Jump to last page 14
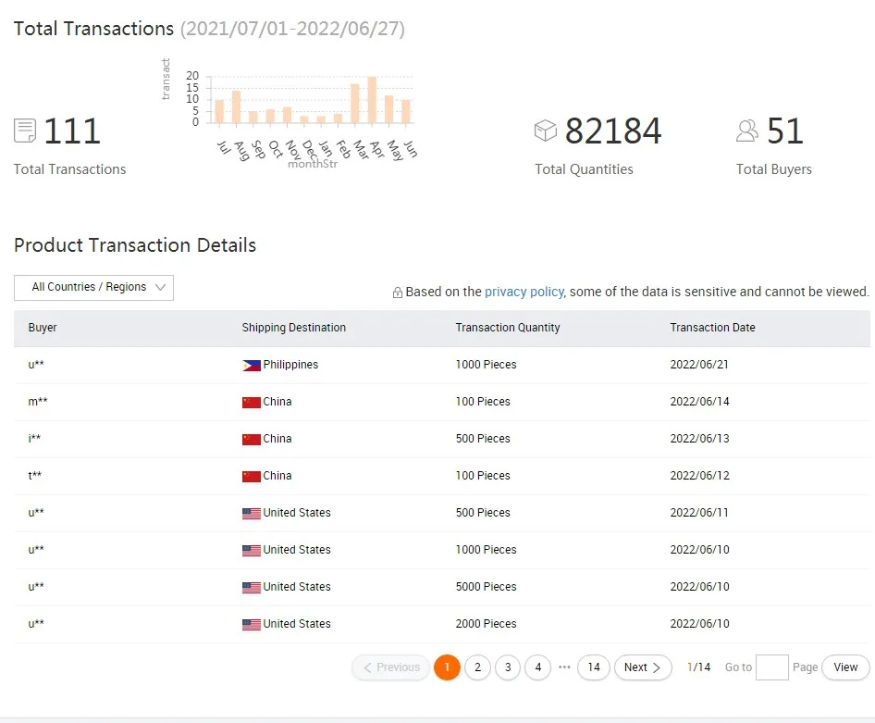This screenshot has height=723, width=875. (x=594, y=667)
